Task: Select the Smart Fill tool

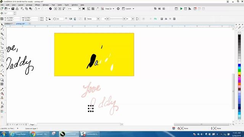Action: 2,98
